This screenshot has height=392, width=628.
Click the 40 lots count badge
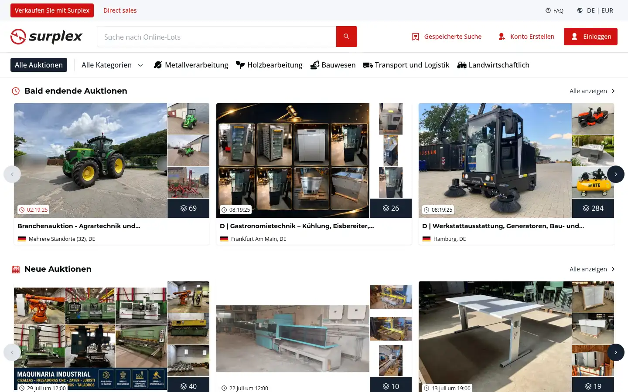(188, 385)
